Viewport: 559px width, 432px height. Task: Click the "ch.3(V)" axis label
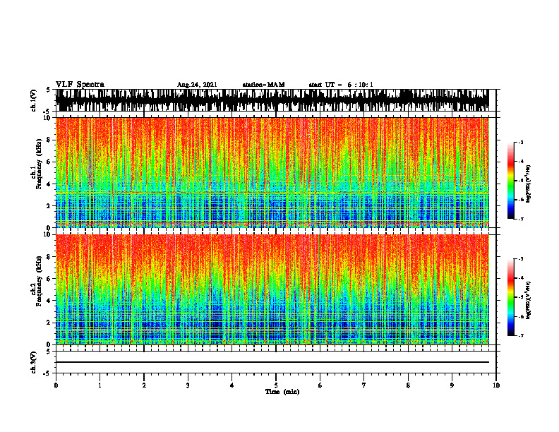point(34,362)
